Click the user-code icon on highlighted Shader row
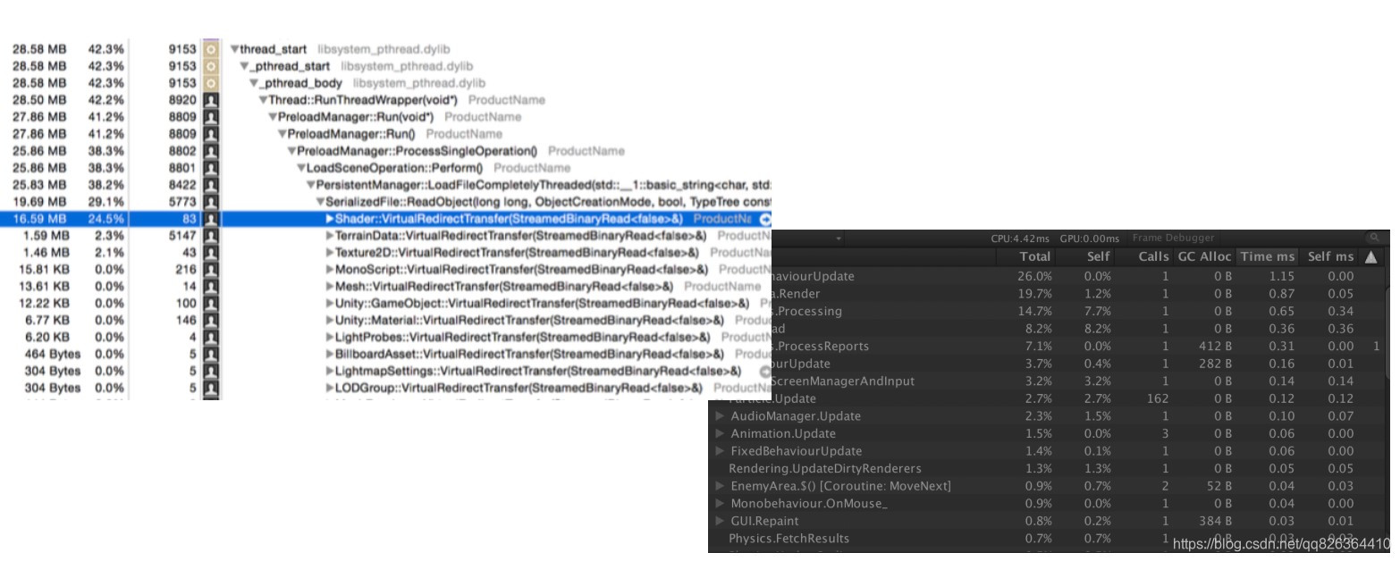Viewport: 1400px width, 561px height. pos(211,219)
